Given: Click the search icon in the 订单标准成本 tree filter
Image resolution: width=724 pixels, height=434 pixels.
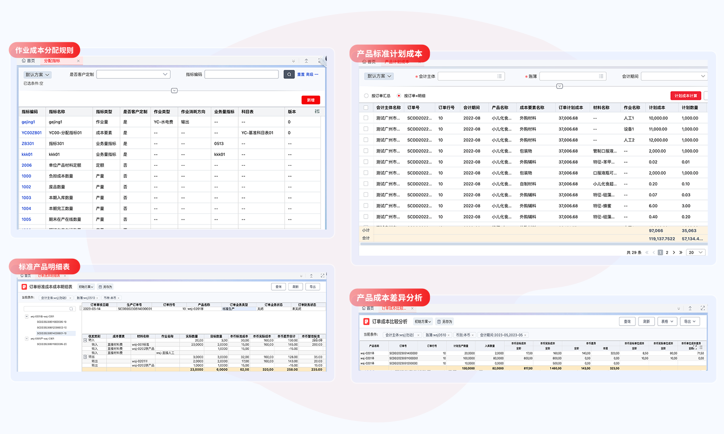Looking at the screenshot, I should click(71, 309).
